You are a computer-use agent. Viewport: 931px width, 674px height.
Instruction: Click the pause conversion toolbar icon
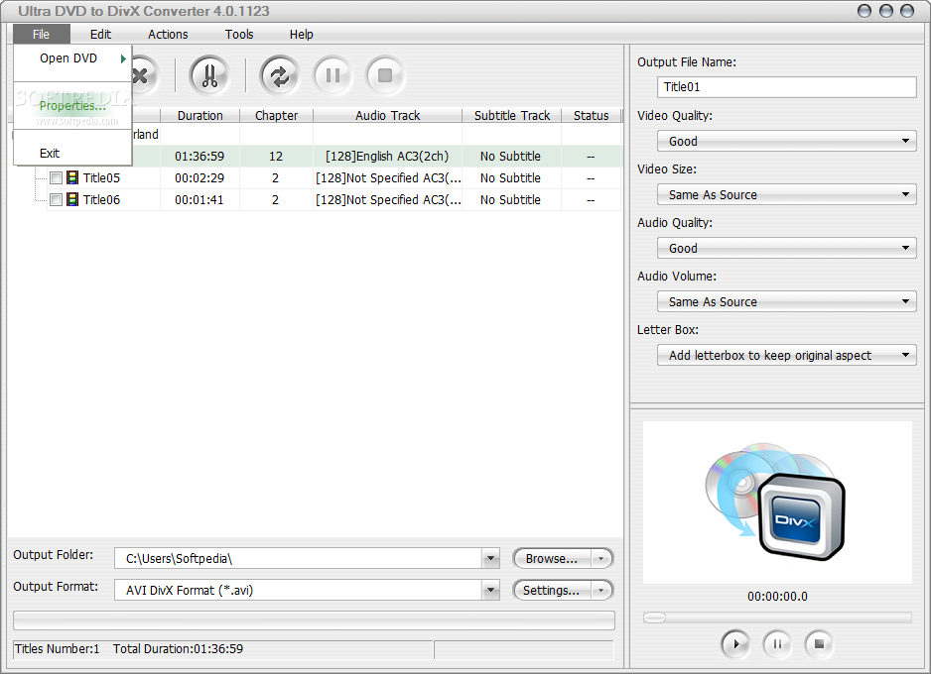[332, 76]
